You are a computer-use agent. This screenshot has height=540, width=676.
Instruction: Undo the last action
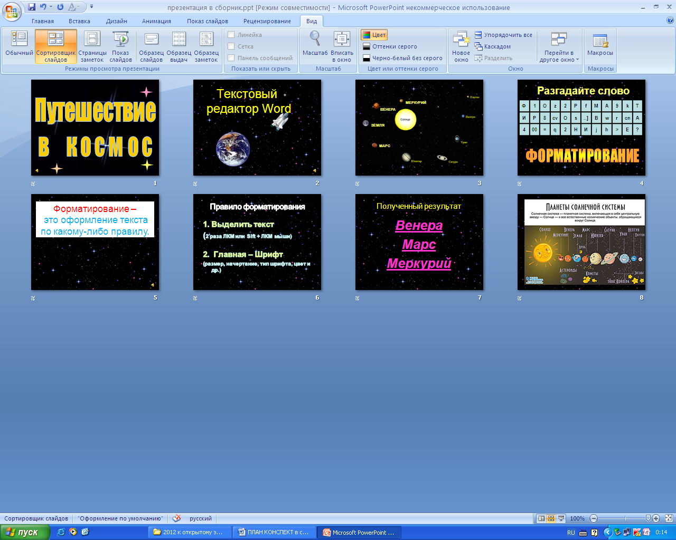pos(43,7)
